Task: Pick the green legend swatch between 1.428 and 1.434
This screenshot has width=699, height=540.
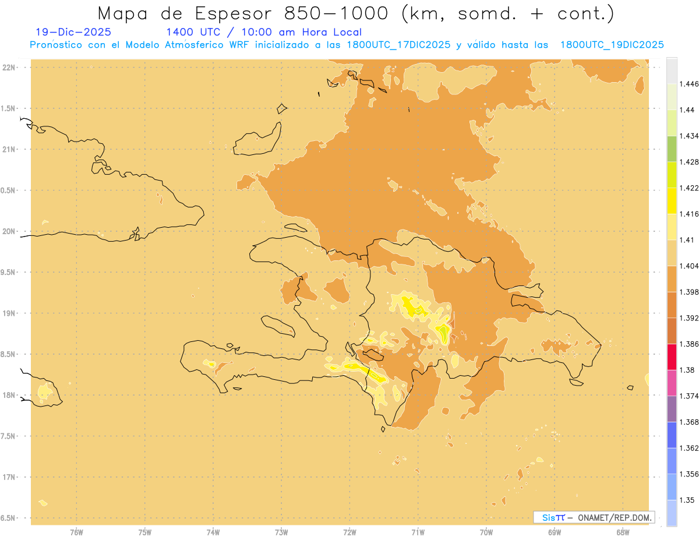Action: [672, 149]
